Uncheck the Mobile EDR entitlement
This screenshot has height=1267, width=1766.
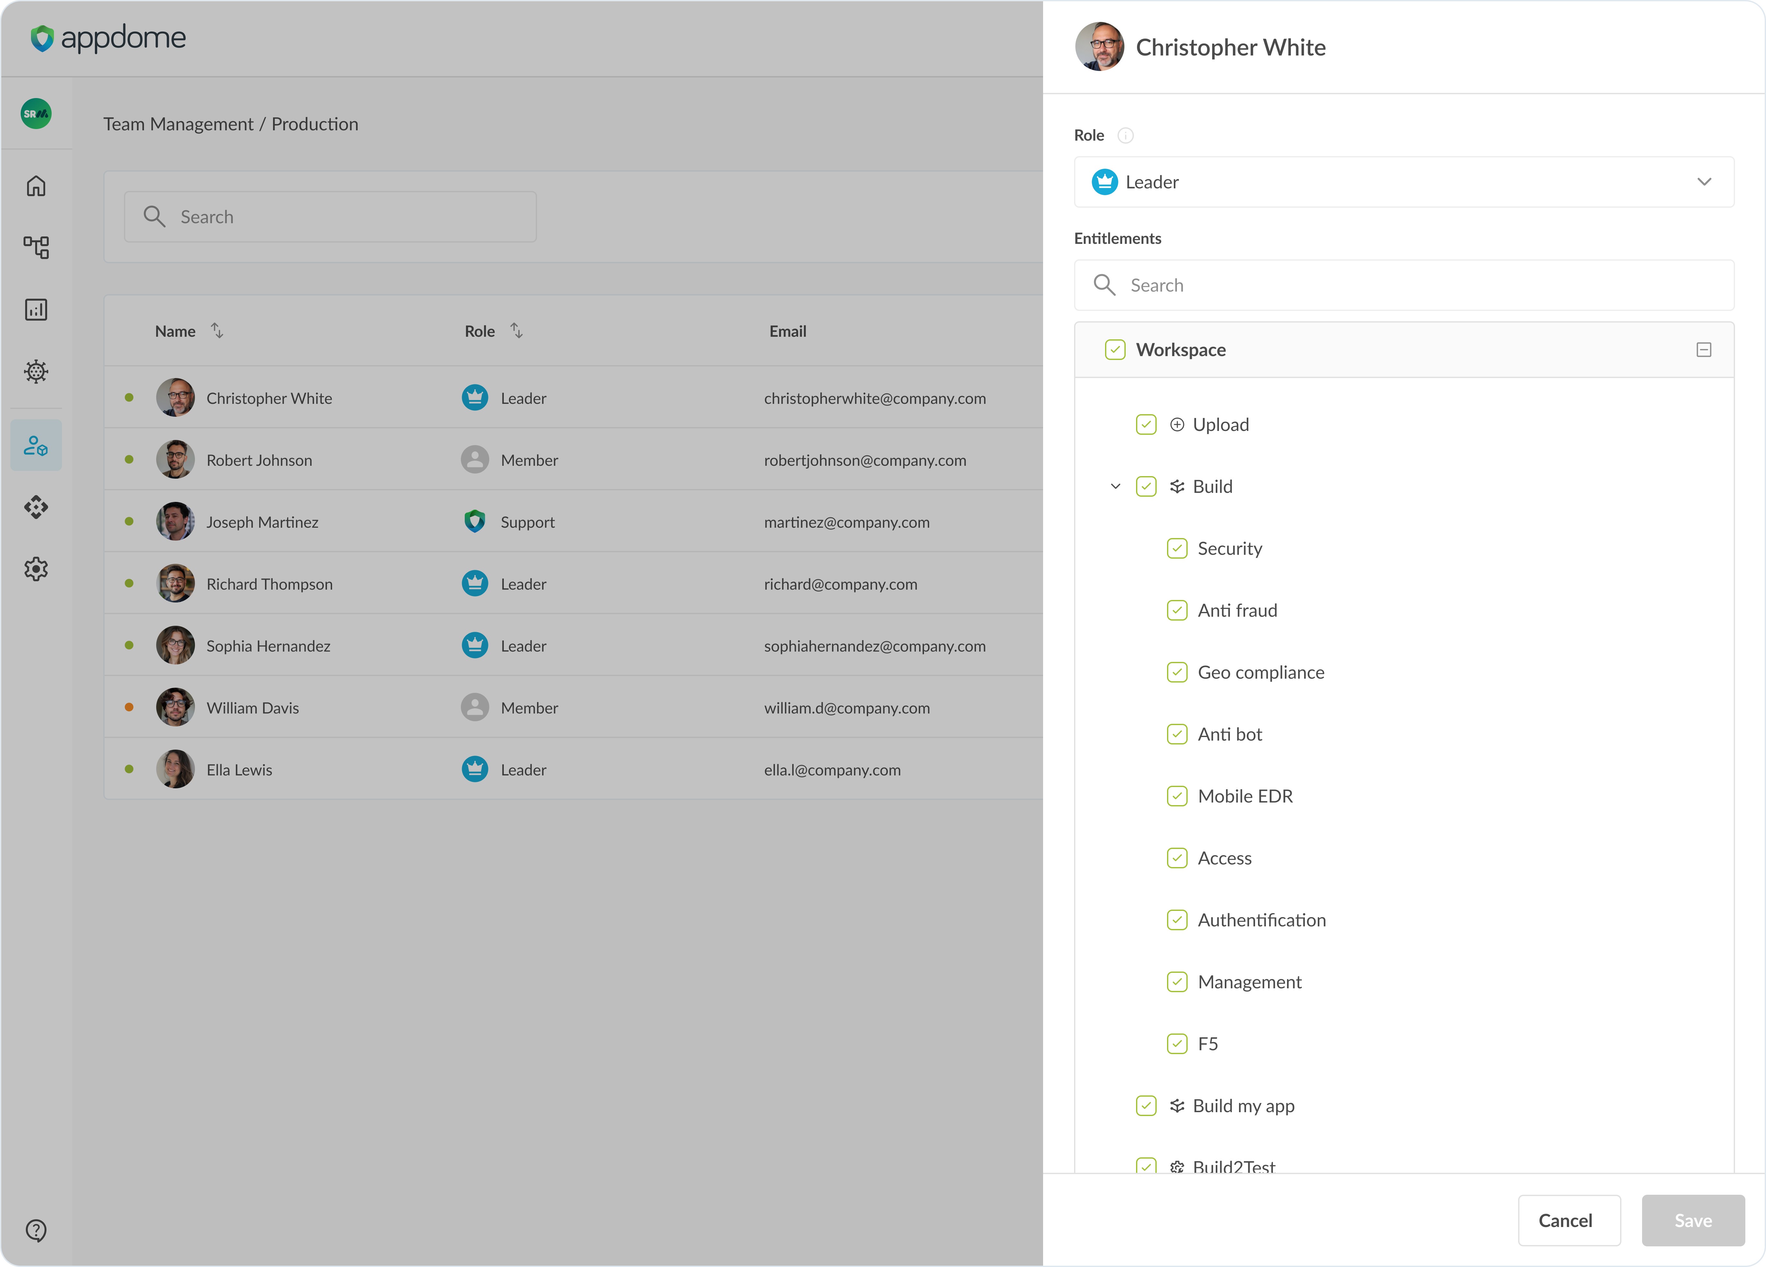pyautogui.click(x=1177, y=796)
